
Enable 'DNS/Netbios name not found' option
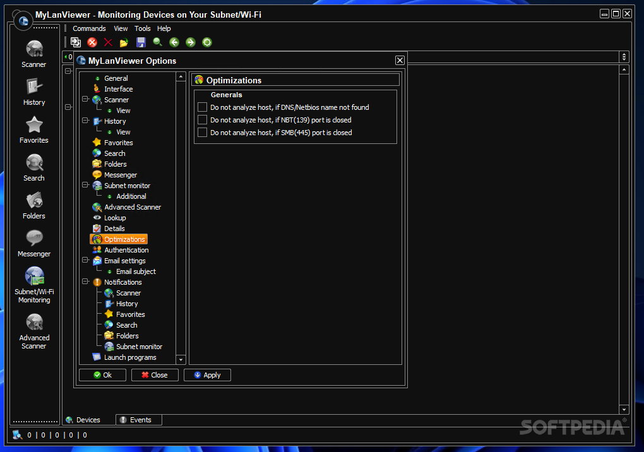tap(202, 107)
